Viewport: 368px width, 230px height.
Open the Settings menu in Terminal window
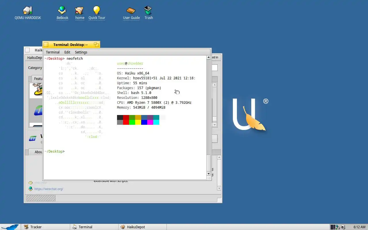81,52
